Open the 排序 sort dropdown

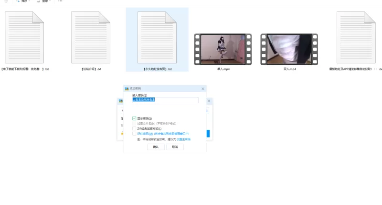click(x=23, y=1)
